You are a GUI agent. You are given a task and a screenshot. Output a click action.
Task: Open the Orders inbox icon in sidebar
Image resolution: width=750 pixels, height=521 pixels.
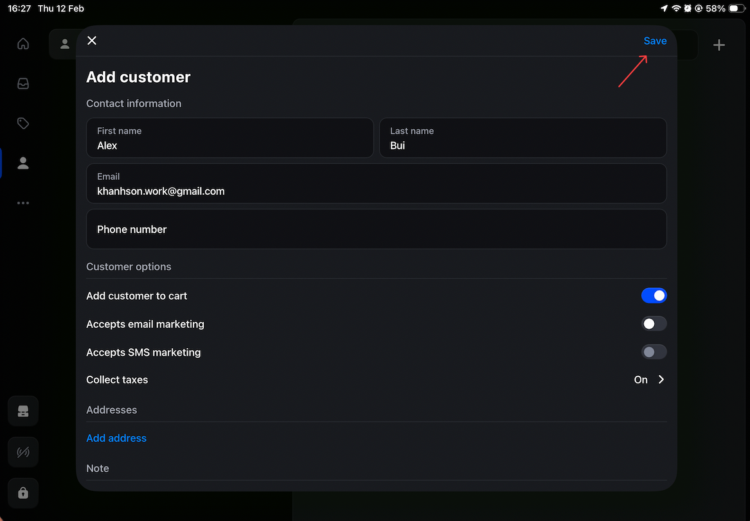coord(23,84)
